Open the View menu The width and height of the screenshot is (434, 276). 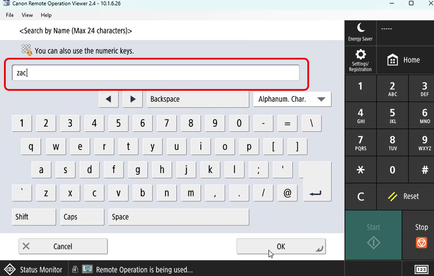click(x=27, y=15)
